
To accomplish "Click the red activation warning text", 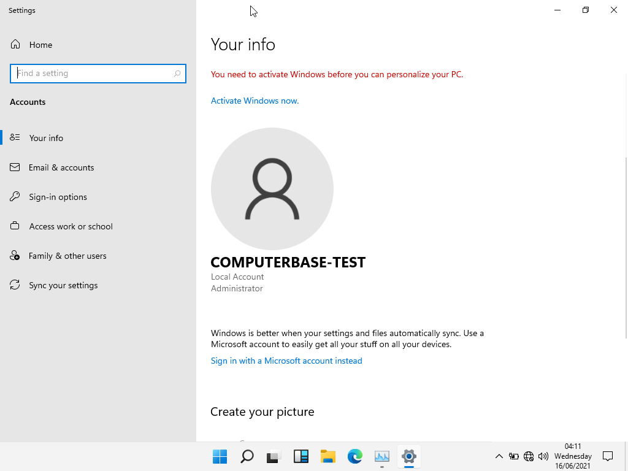I will click(337, 74).
